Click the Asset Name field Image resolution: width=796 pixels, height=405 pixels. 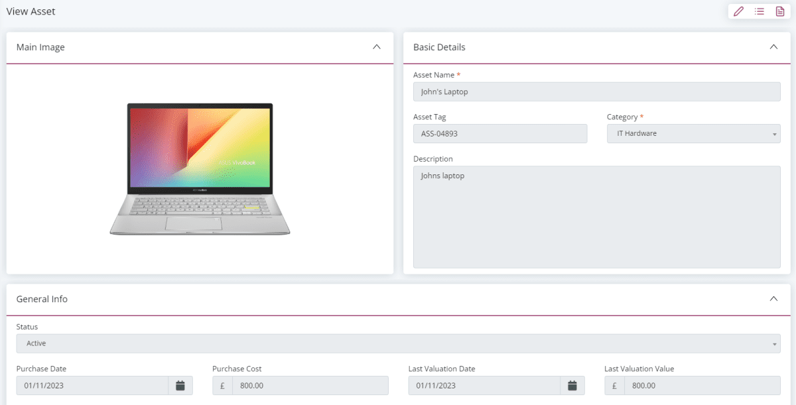click(x=596, y=92)
